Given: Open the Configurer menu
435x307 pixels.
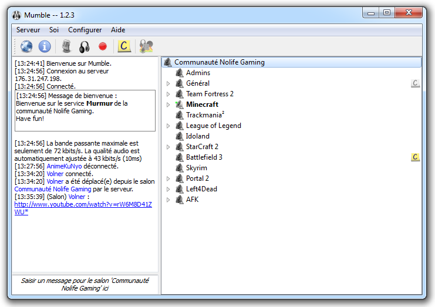Looking at the screenshot, I should pyautogui.click(x=85, y=30).
